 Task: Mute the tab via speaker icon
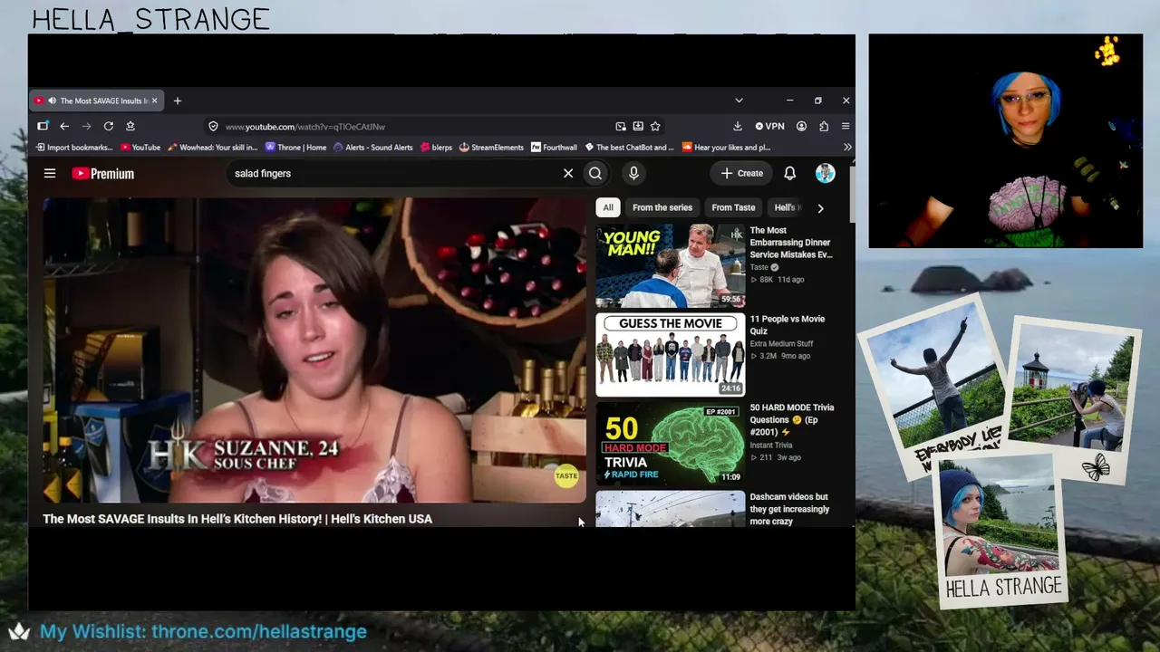(52, 101)
